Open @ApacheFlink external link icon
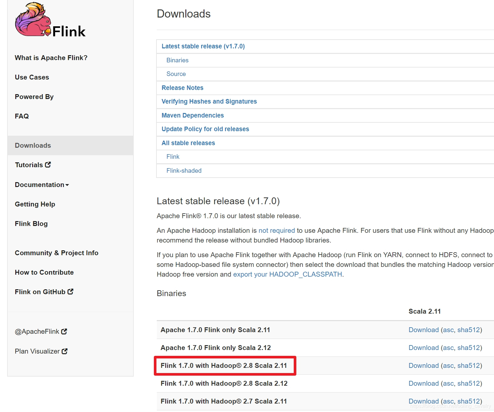Viewport: 494px width, 412px height. pyautogui.click(x=64, y=331)
